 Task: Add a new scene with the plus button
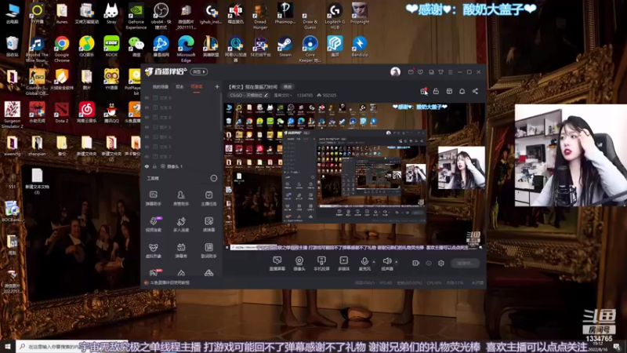point(217,87)
